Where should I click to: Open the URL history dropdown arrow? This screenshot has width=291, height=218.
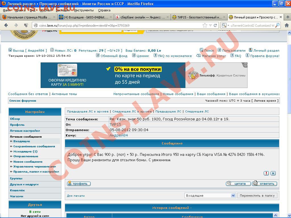tap(211, 25)
